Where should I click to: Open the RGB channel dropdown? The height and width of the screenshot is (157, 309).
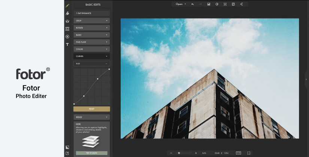[x=92, y=64]
